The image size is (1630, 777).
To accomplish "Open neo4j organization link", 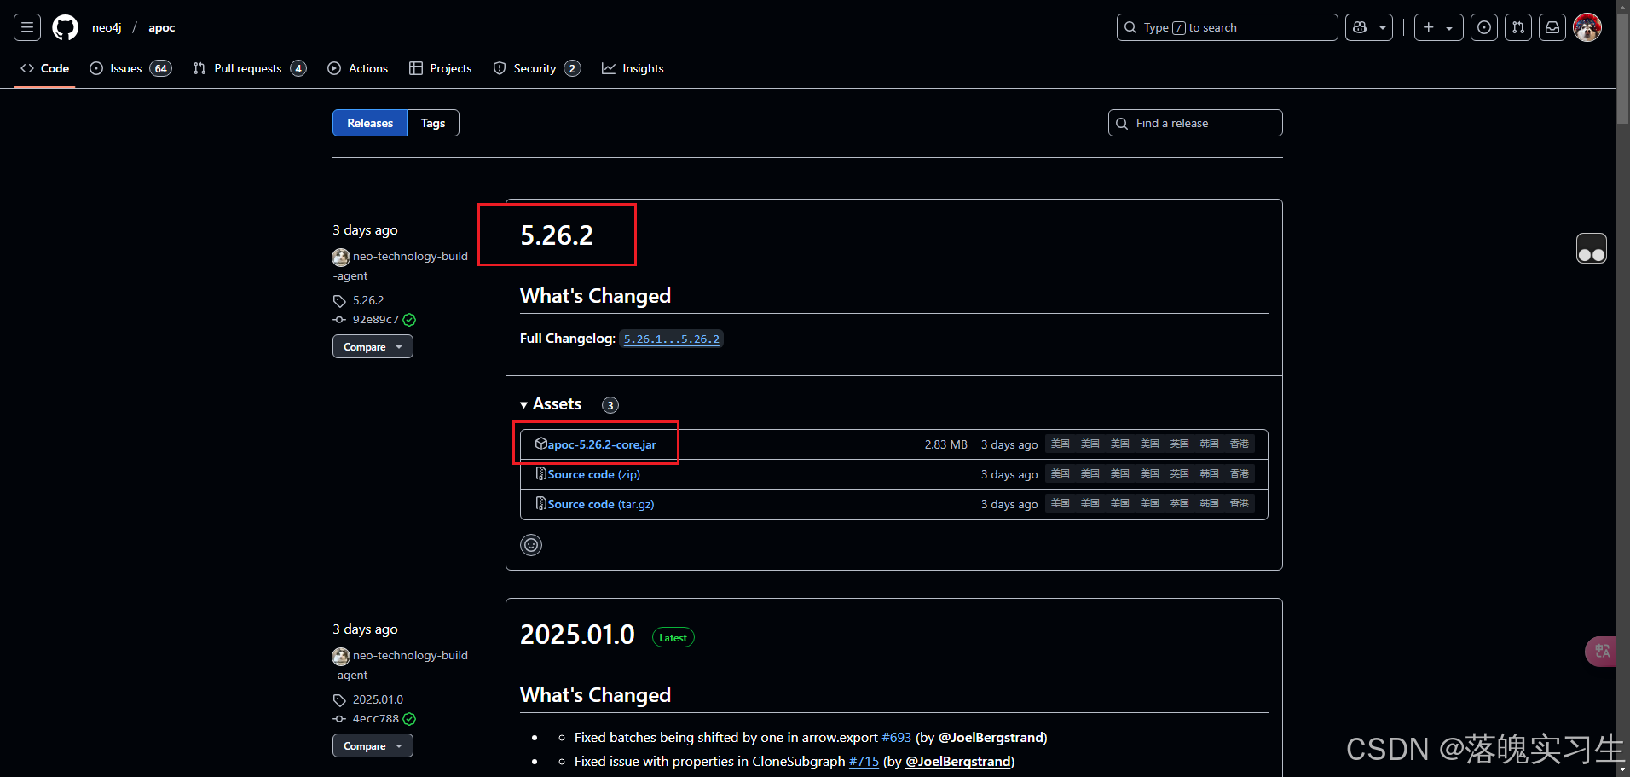I will click(107, 27).
